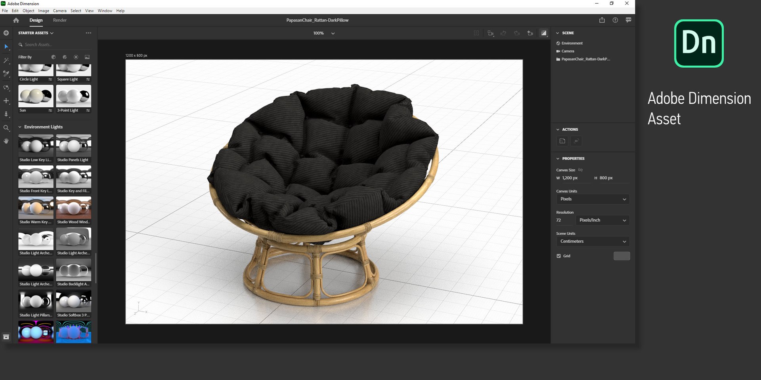The height and width of the screenshot is (380, 761).
Task: Open the Window menu
Action: point(105,11)
